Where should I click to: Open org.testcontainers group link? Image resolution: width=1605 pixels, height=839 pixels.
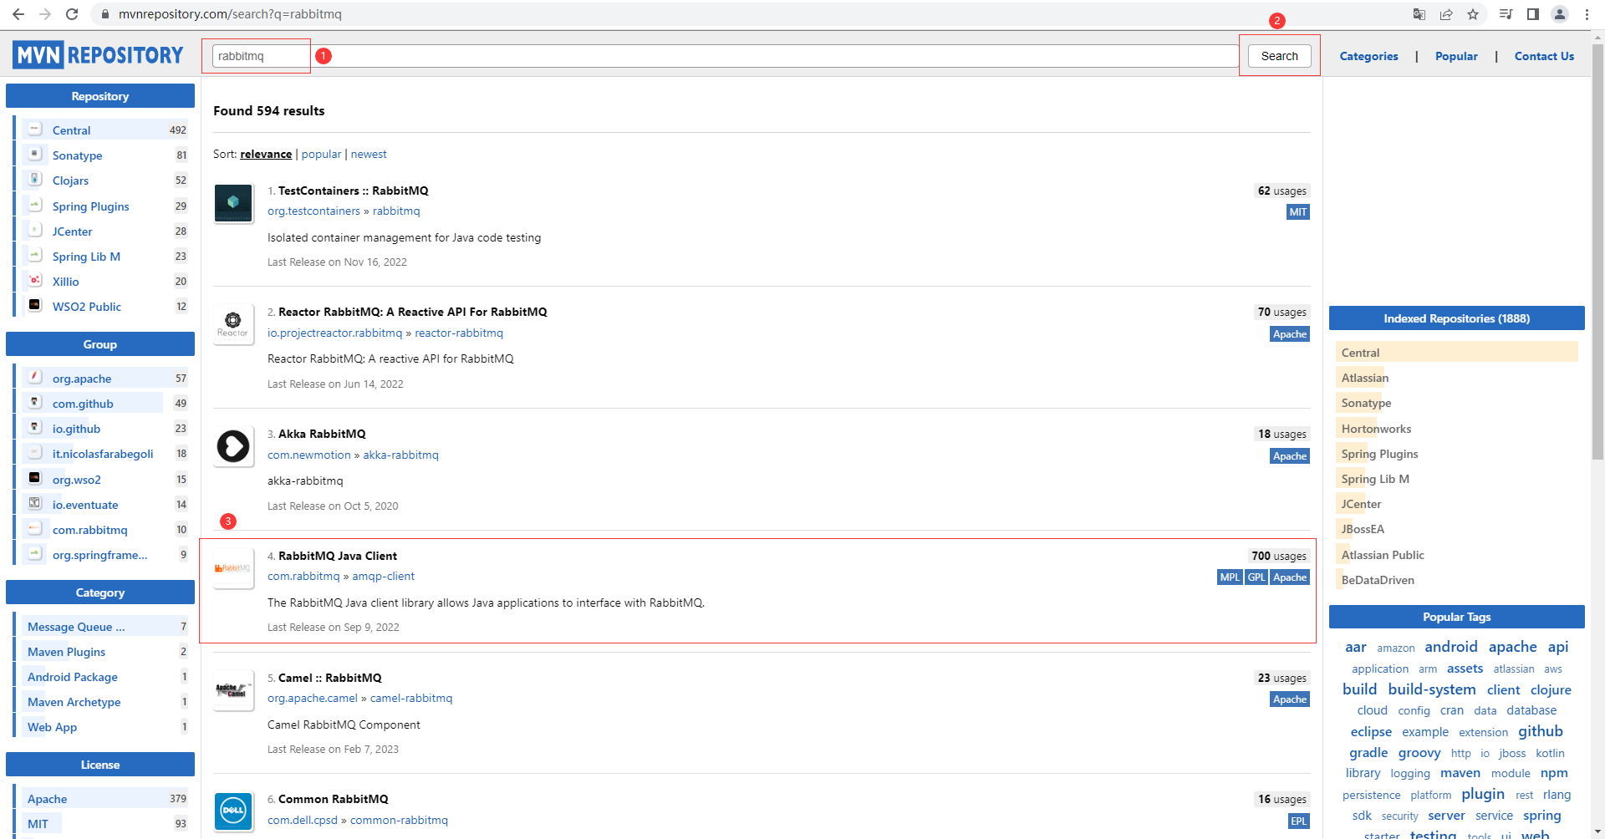pos(313,211)
